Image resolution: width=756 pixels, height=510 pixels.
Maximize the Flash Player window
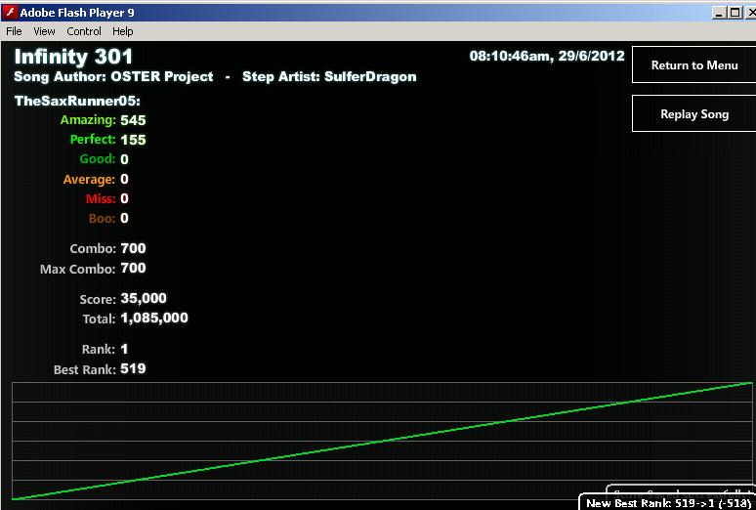click(x=735, y=13)
